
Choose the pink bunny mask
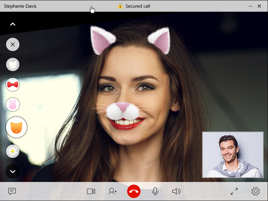coord(13,105)
